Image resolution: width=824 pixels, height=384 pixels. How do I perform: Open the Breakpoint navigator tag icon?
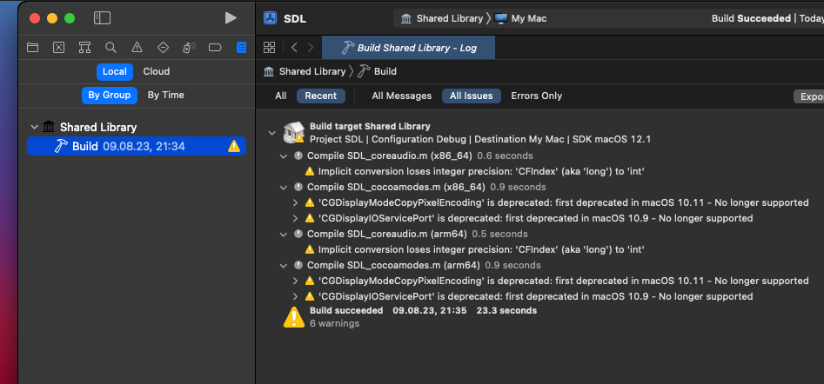pos(215,48)
